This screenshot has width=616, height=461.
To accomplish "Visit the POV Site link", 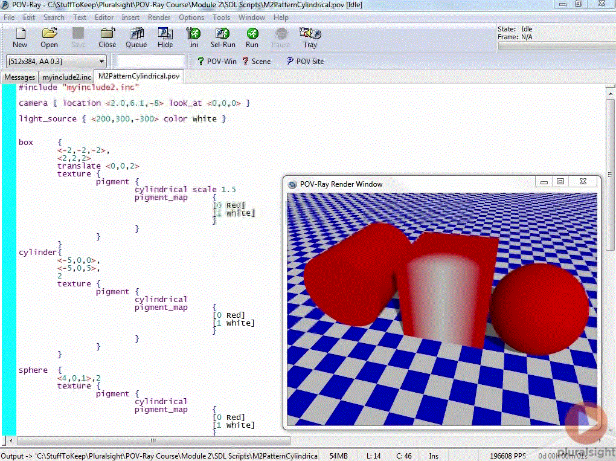I will (305, 61).
